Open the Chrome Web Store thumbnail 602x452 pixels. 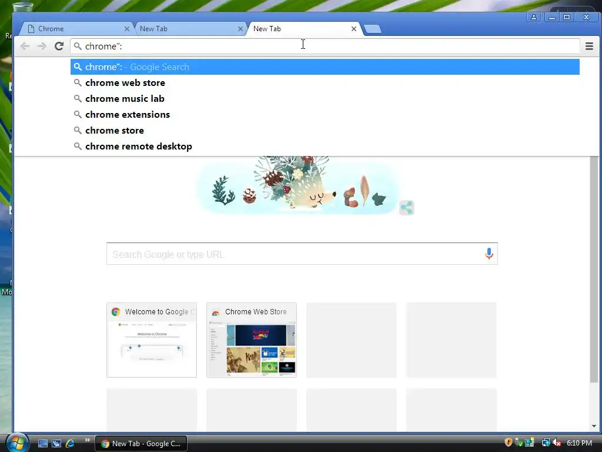[252, 340]
